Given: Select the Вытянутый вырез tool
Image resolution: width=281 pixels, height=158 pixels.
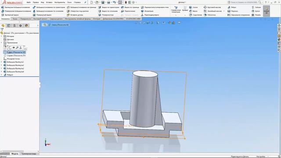Looking at the screenshot, I should pyautogui.click(x=10, y=15).
